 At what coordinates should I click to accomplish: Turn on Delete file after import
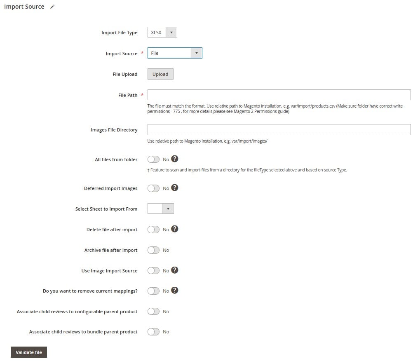[x=153, y=230]
